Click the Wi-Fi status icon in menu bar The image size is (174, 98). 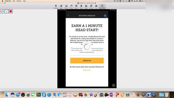pyautogui.click(x=132, y=1)
